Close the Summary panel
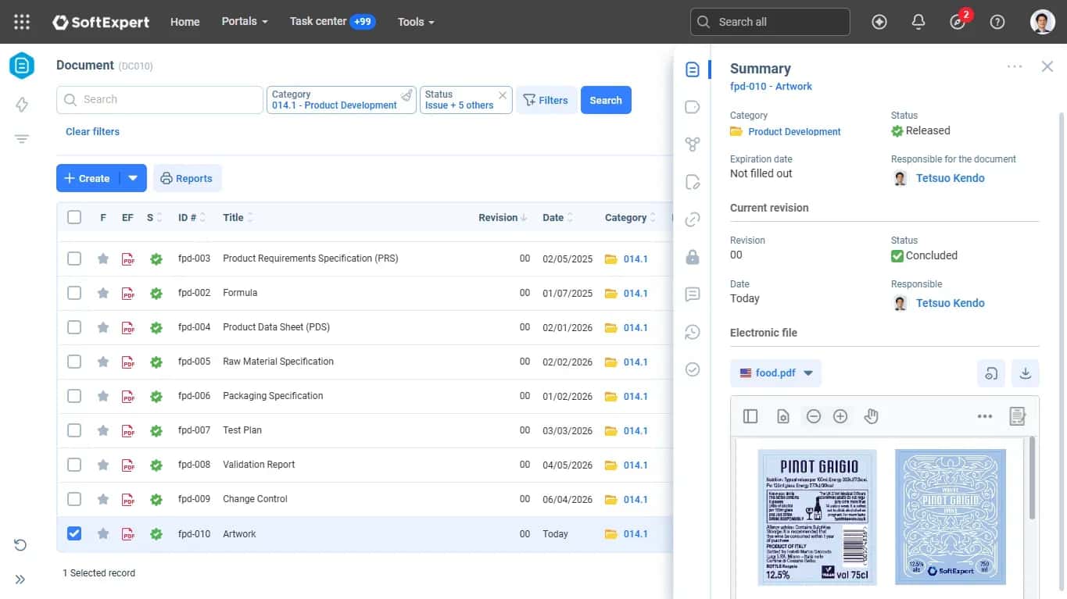 pos(1047,67)
